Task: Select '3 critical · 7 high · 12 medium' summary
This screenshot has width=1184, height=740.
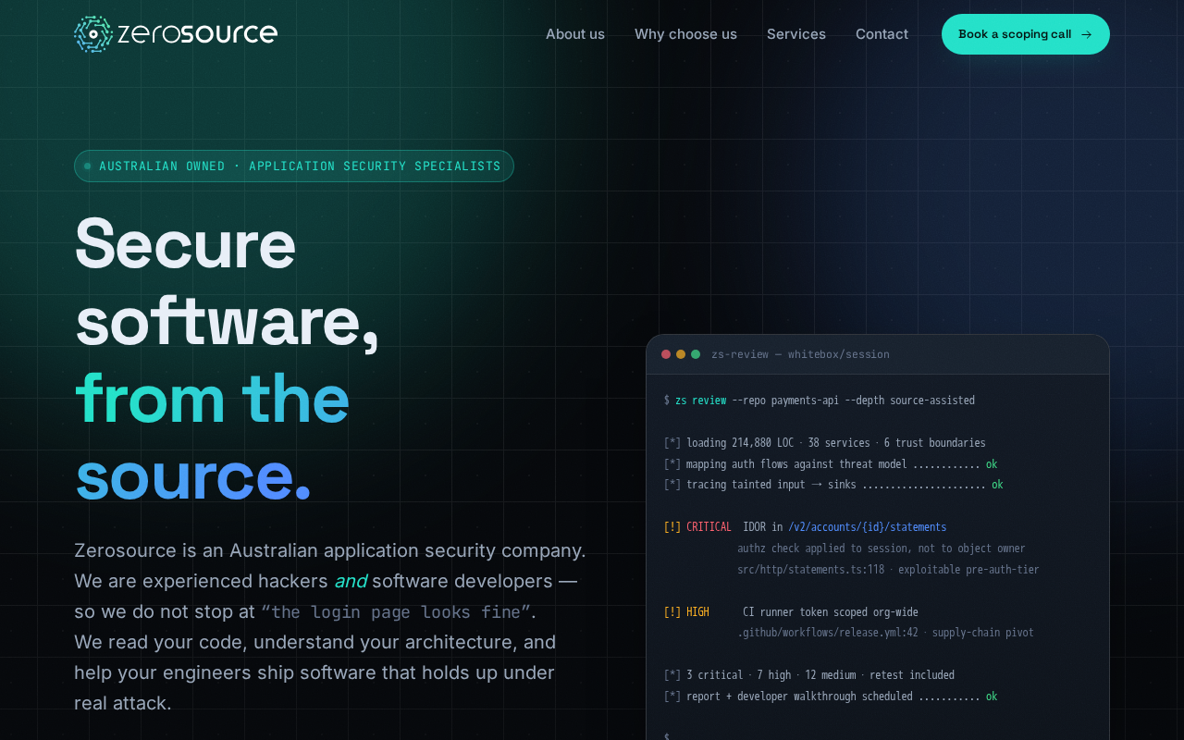Action: click(x=808, y=675)
